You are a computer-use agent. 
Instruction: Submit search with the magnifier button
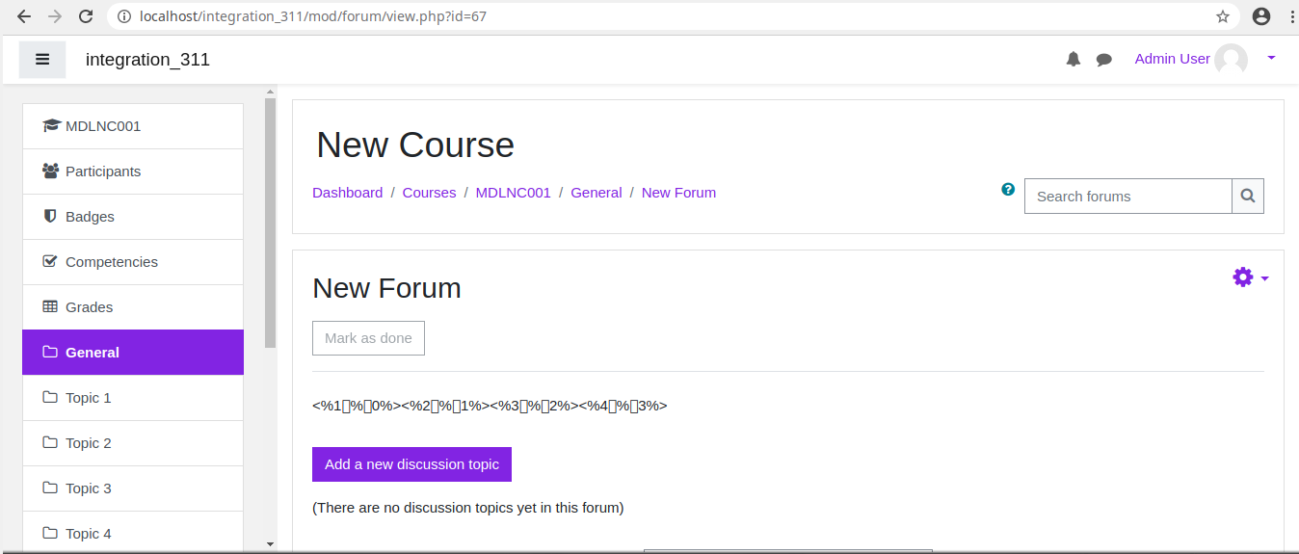(x=1248, y=196)
